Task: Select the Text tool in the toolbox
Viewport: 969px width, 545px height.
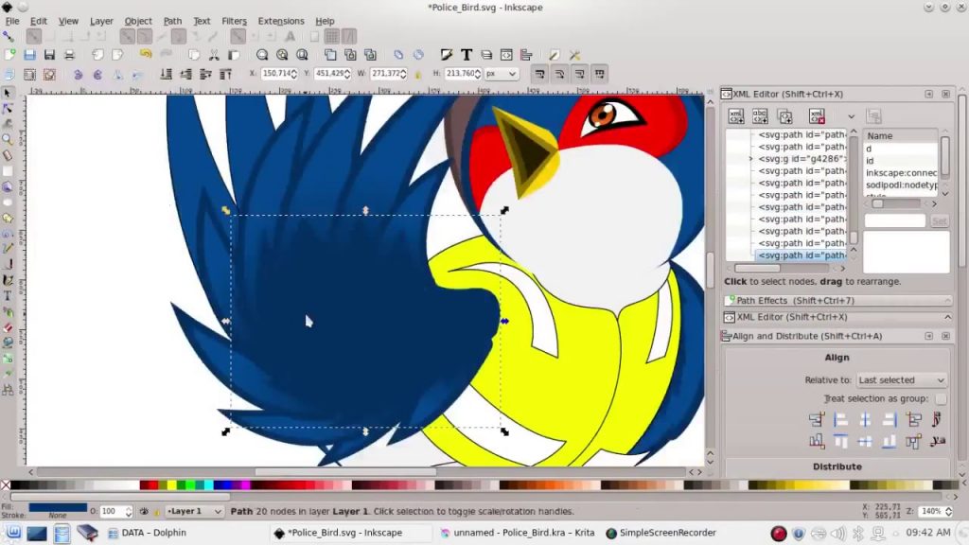Action: point(8,296)
